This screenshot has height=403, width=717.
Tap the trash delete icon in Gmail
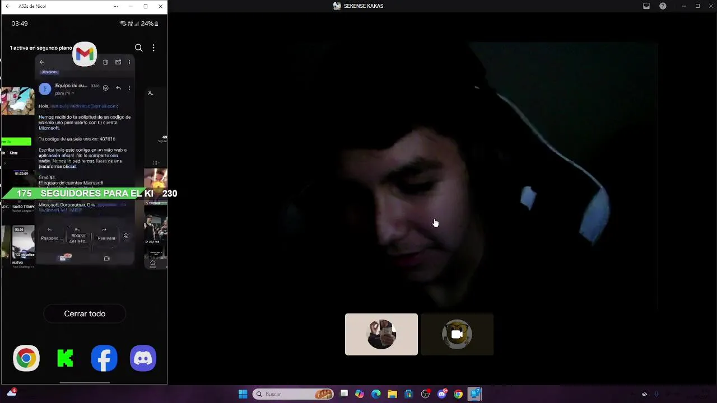[105, 62]
